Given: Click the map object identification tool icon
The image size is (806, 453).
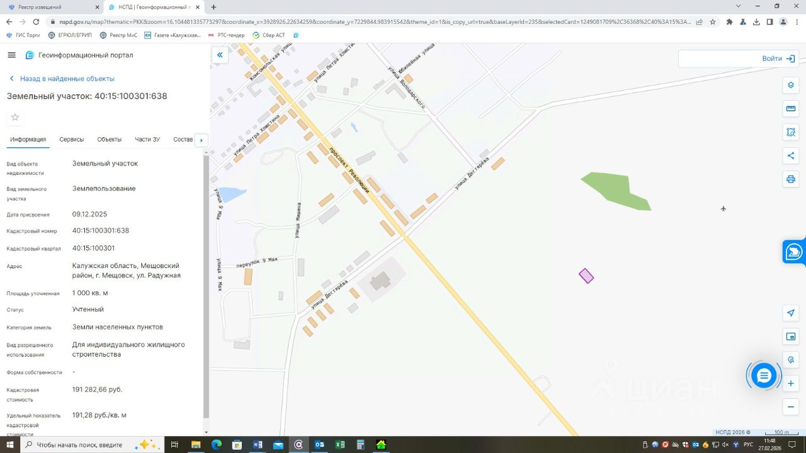Looking at the screenshot, I should pyautogui.click(x=791, y=360).
